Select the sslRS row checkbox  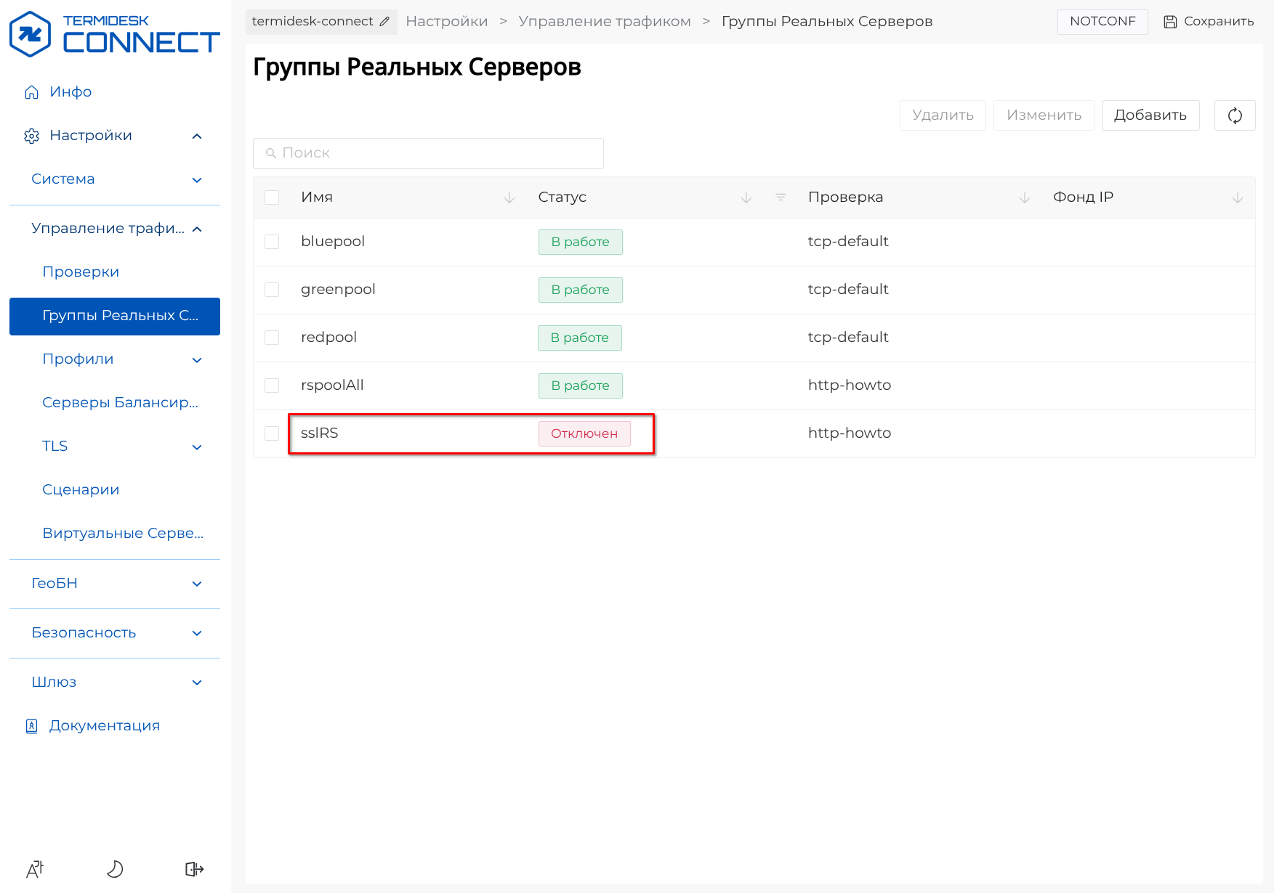pyautogui.click(x=272, y=433)
